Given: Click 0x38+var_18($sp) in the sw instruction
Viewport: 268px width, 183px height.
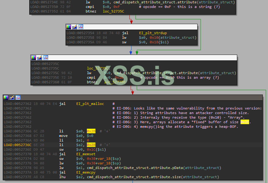Looking at the screenshot, I should 104,159.
